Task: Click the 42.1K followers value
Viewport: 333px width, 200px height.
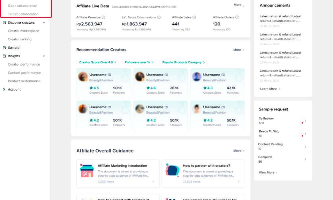Action: (231, 88)
